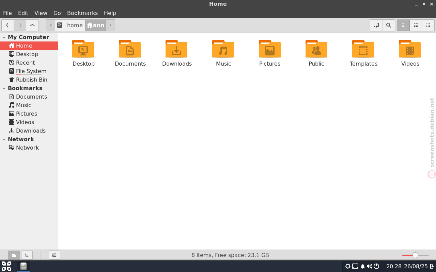Open the Videos bookmark
This screenshot has width=436, height=272.
tap(29, 122)
